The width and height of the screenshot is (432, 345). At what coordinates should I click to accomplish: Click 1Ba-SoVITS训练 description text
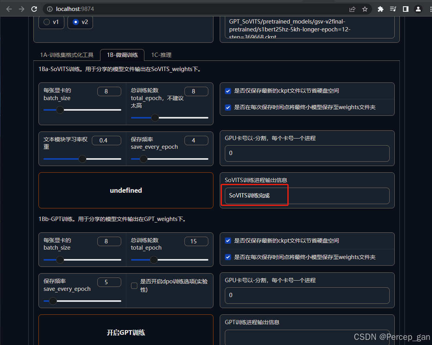click(120, 69)
